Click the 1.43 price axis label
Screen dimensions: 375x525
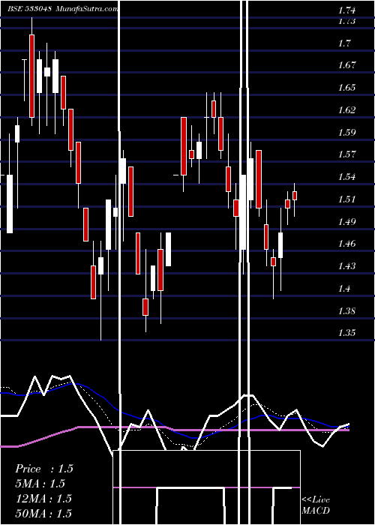pyautogui.click(x=346, y=266)
